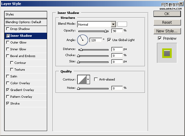
Task: Select Blending Options: Default
Action: pyautogui.click(x=26, y=22)
